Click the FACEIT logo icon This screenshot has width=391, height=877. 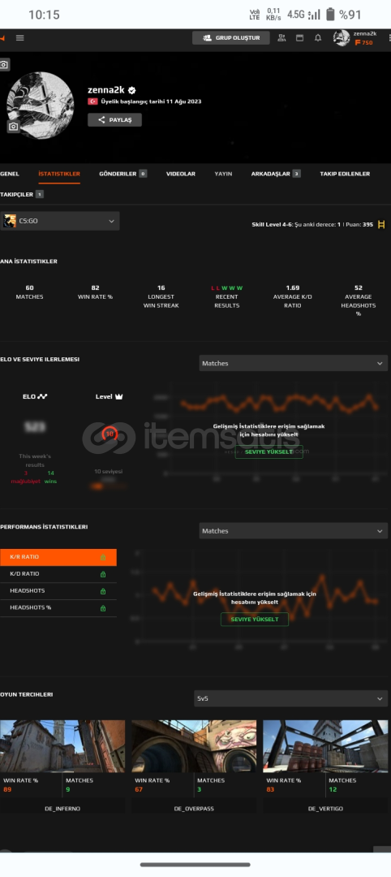[2, 38]
